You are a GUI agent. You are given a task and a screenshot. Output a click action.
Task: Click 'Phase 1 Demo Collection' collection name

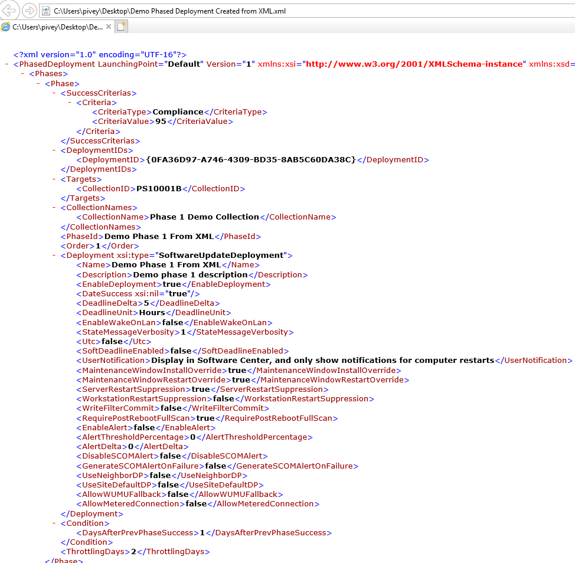coord(205,217)
